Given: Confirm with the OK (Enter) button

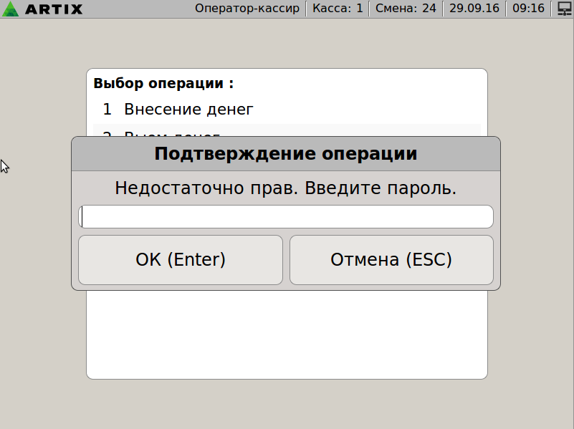Looking at the screenshot, I should (x=181, y=260).
